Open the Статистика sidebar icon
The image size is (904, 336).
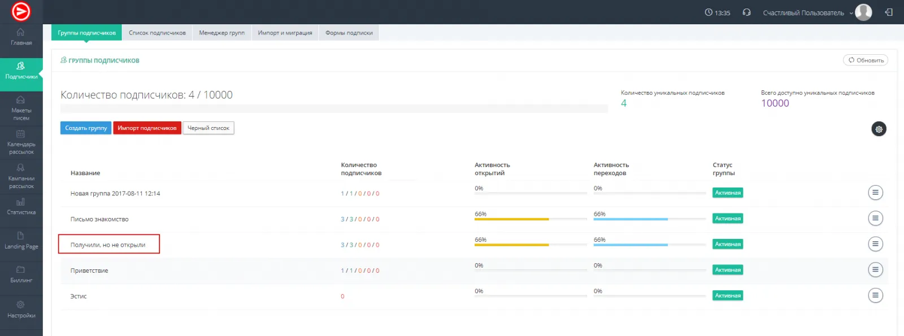click(21, 206)
